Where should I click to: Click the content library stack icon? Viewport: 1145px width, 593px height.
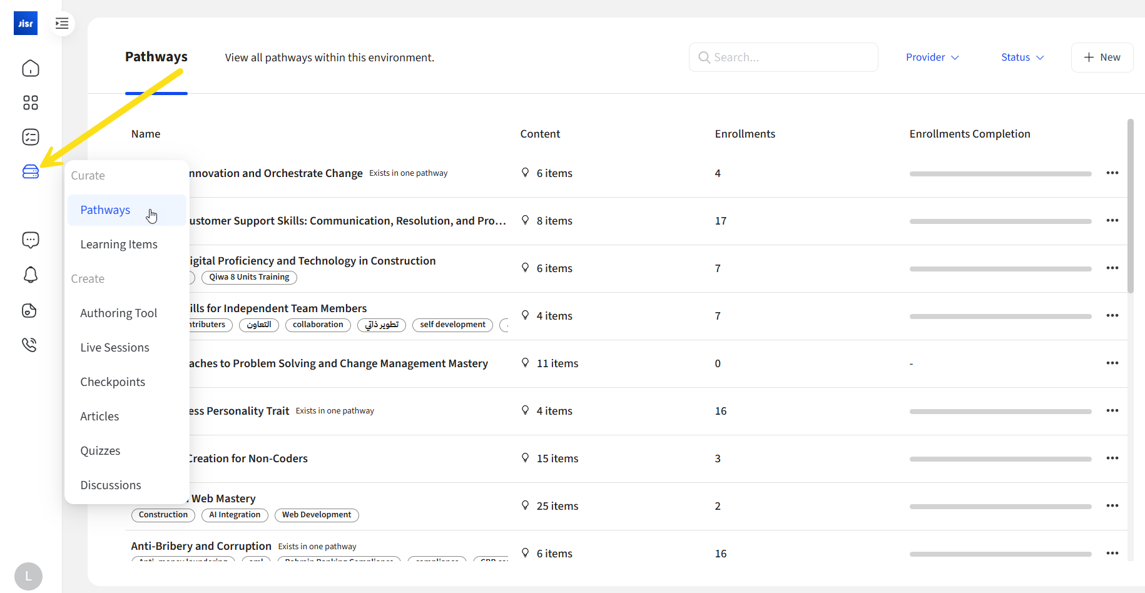click(31, 171)
